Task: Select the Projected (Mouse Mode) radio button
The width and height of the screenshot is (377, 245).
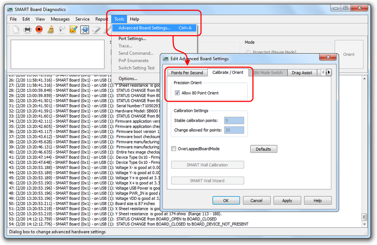Action: [248, 52]
